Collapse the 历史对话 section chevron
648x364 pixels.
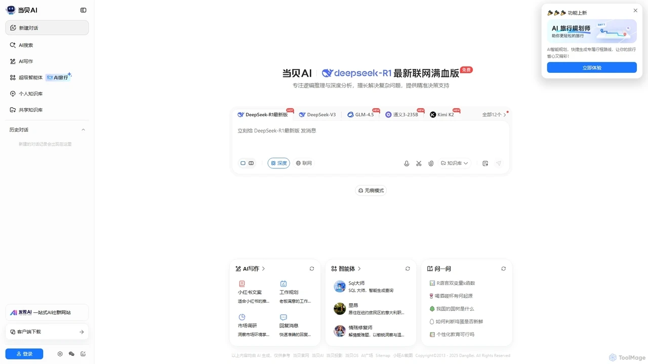point(84,130)
